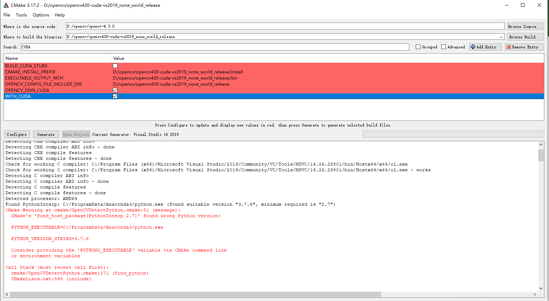Enable the Advanced checkbox
The width and height of the screenshot is (549, 301).
[x=443, y=47]
